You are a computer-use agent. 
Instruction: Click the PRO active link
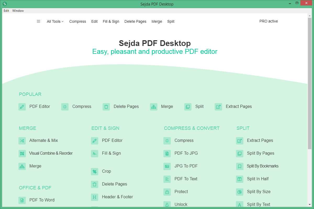[x=268, y=21]
